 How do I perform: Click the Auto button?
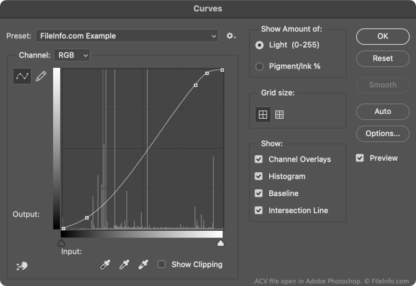click(383, 112)
